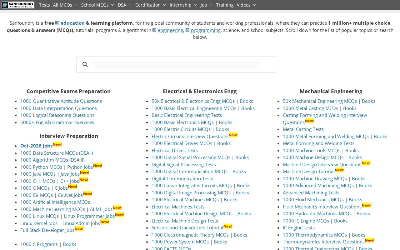Follow the engineering link
400x250 pixels.
[170, 30]
